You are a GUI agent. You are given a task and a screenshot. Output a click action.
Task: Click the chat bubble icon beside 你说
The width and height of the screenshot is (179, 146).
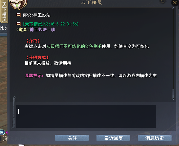coord(19,15)
